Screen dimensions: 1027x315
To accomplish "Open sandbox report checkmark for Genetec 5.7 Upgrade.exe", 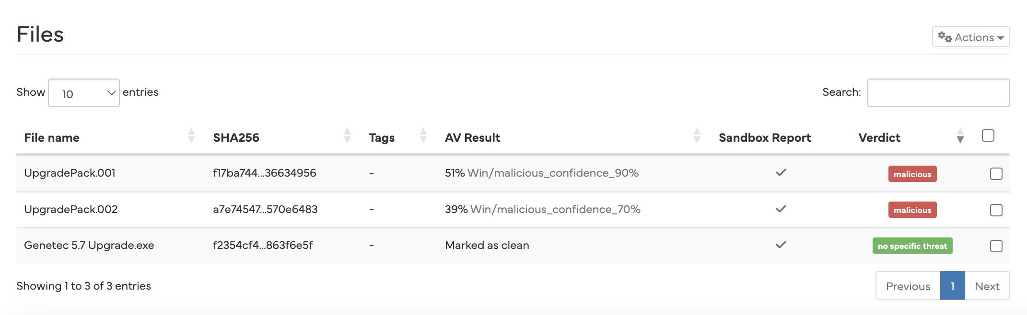I will [x=781, y=245].
